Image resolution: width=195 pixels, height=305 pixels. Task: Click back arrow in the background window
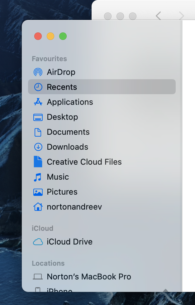click(x=158, y=16)
